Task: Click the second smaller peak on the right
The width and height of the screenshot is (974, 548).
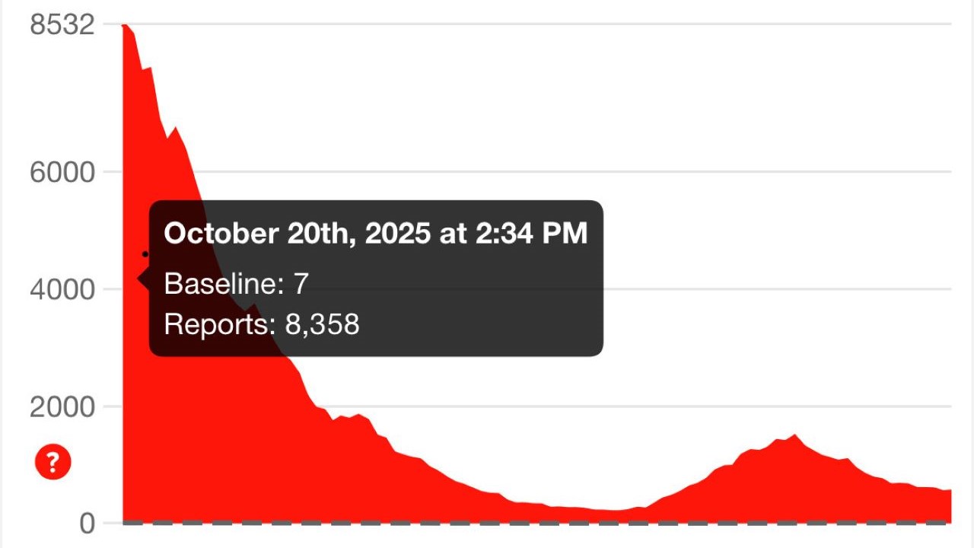Action: (795, 436)
